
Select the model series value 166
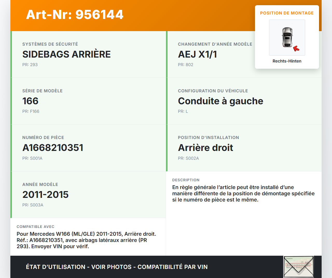click(30, 101)
